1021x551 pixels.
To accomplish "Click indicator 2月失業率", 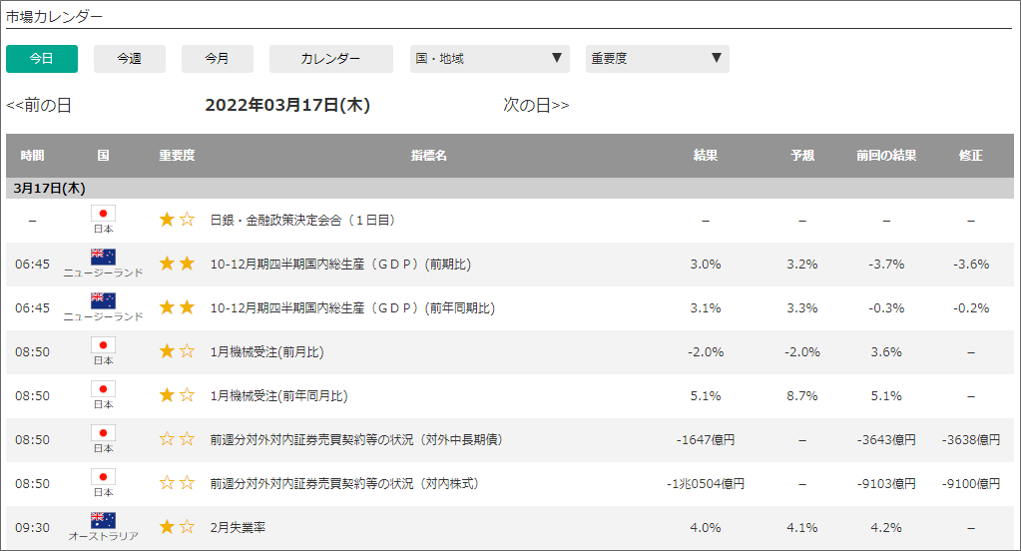I will tap(238, 528).
